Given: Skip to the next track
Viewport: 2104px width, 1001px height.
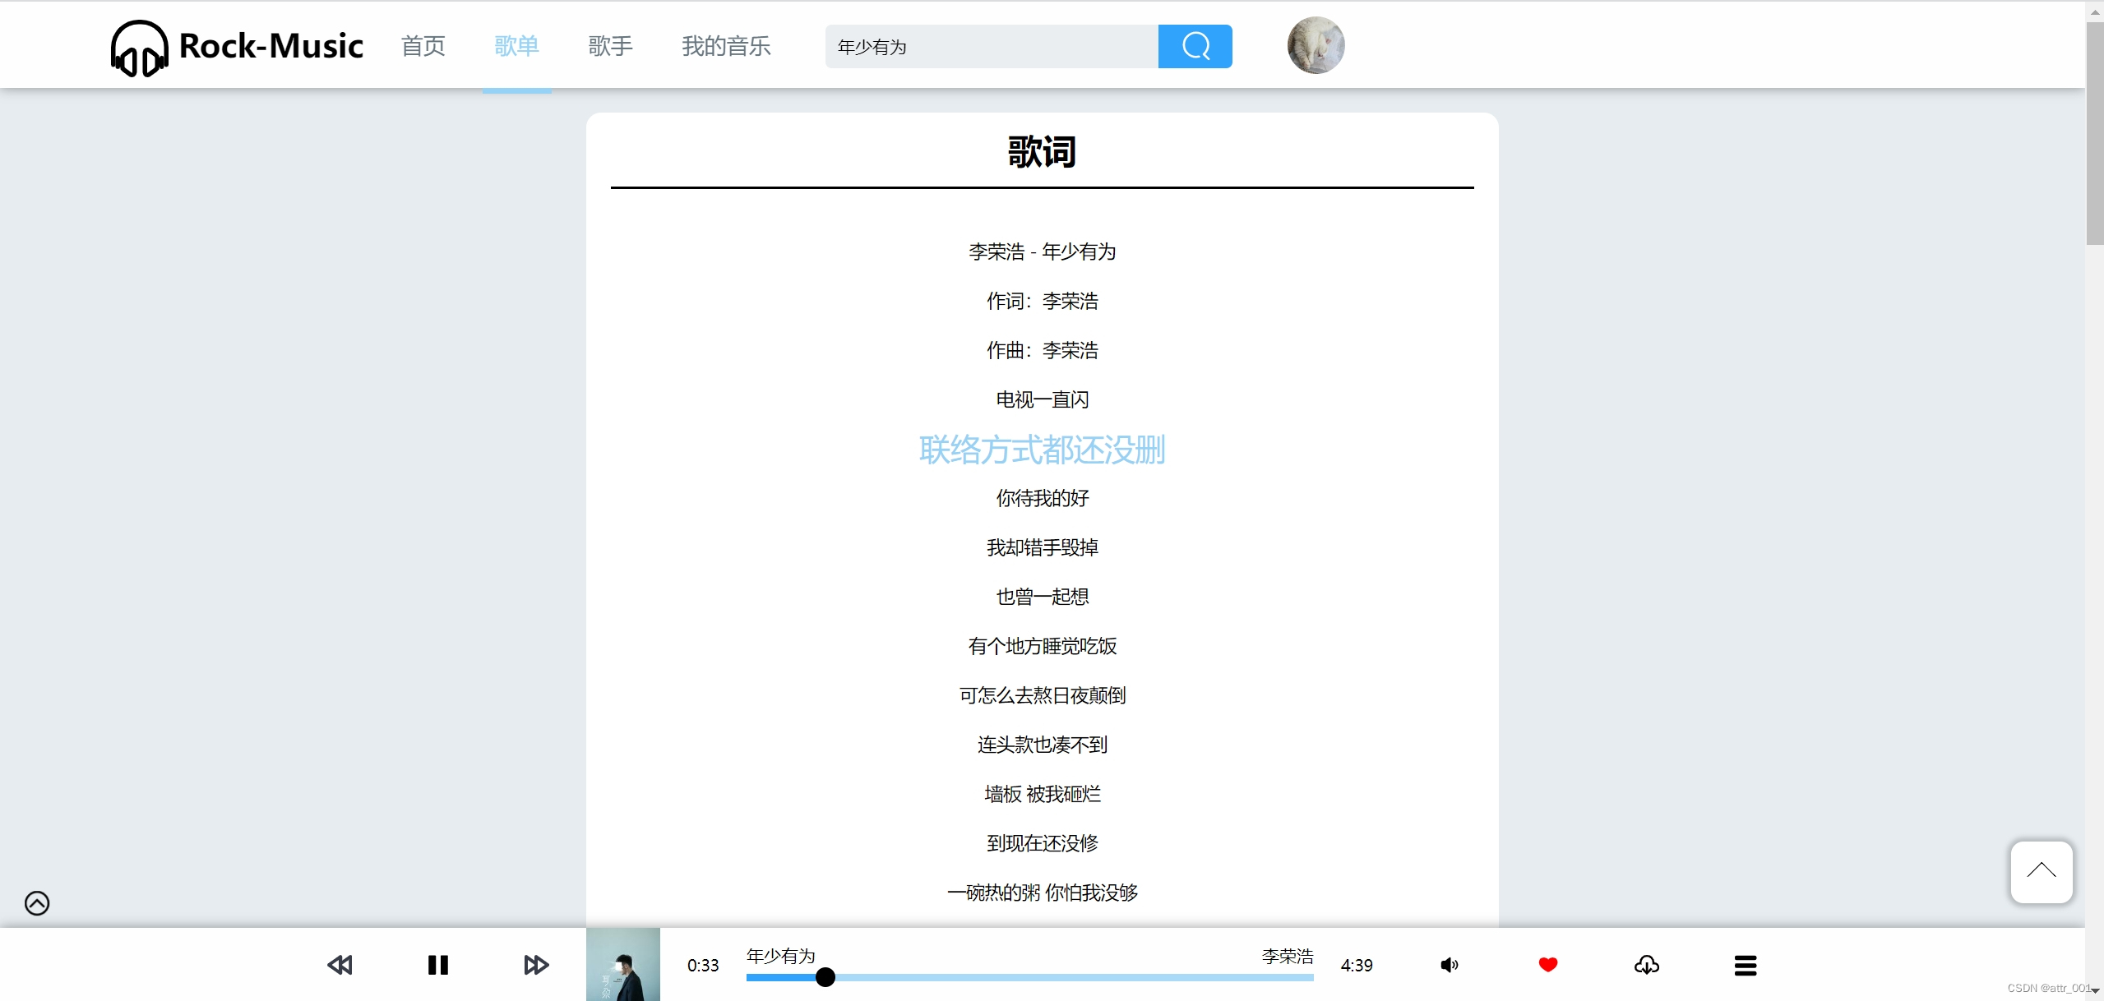Looking at the screenshot, I should [536, 965].
